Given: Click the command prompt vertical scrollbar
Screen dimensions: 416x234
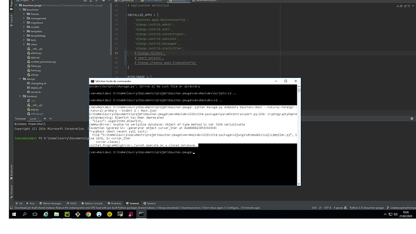Looking at the screenshot, I should coord(299,135).
